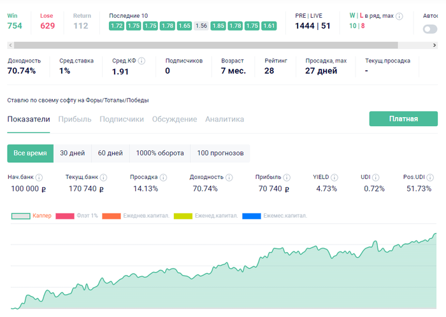Click the green Платная button
This screenshot has height=317, width=446.
[403, 119]
